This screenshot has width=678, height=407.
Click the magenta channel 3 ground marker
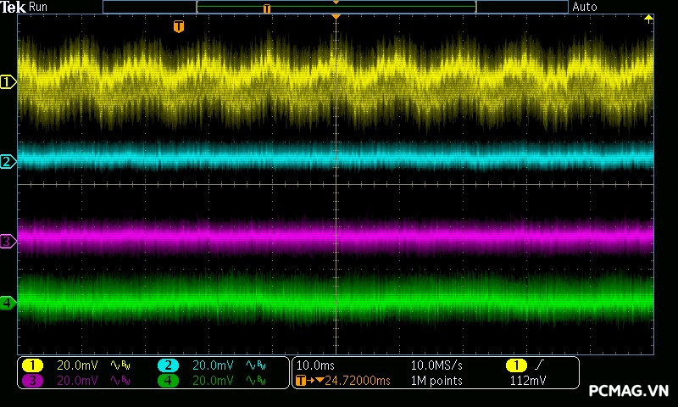click(x=8, y=242)
